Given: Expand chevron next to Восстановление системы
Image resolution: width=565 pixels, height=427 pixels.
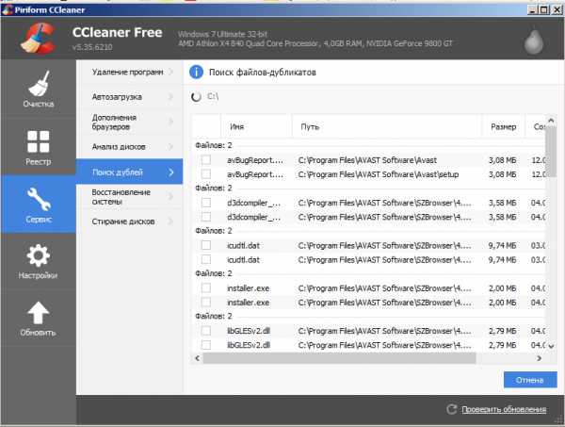Looking at the screenshot, I should tap(170, 197).
